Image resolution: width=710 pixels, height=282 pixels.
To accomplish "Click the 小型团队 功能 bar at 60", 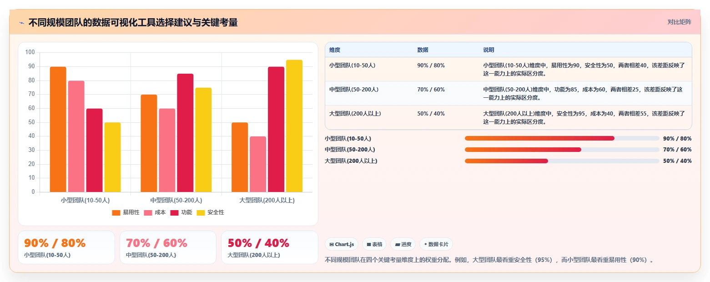I will tap(94, 150).
